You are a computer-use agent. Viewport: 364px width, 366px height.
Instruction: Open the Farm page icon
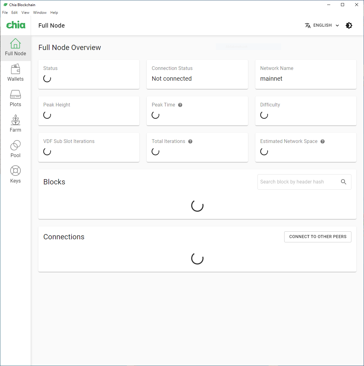pos(15,120)
